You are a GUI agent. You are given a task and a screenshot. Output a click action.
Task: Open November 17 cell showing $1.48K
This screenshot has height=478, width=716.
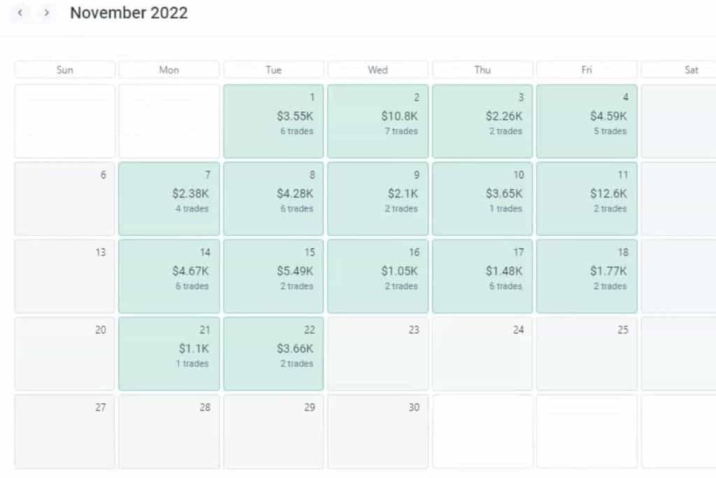coord(482,276)
